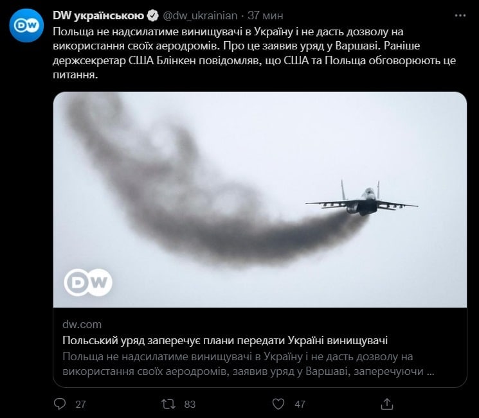Image resolution: width=479 pixels, height=418 pixels.
Task: Click the jet aircraft in the photo
Action: 362,198
